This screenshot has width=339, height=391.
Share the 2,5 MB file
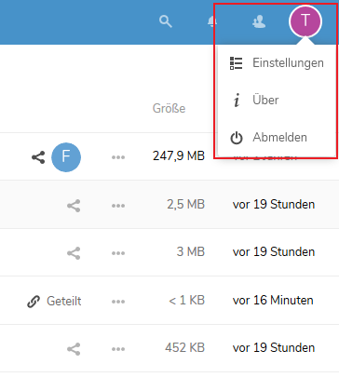[74, 206]
